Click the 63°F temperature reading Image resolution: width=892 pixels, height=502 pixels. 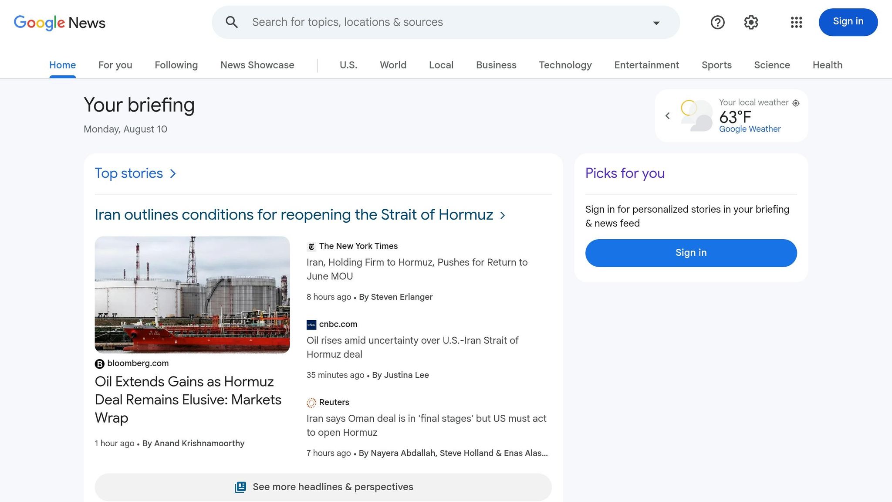735,117
